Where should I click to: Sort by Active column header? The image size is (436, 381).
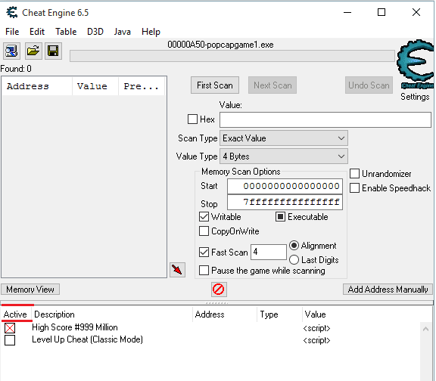tap(15, 314)
